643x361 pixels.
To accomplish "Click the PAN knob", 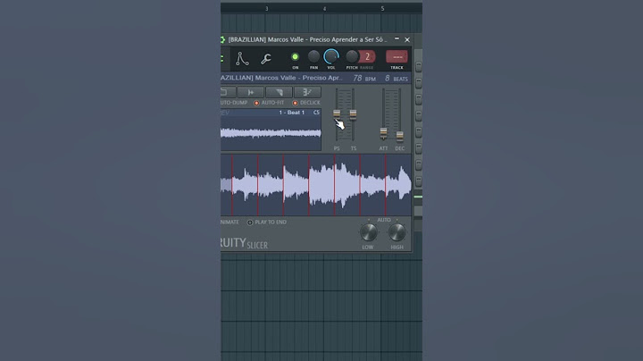I will pyautogui.click(x=313, y=56).
